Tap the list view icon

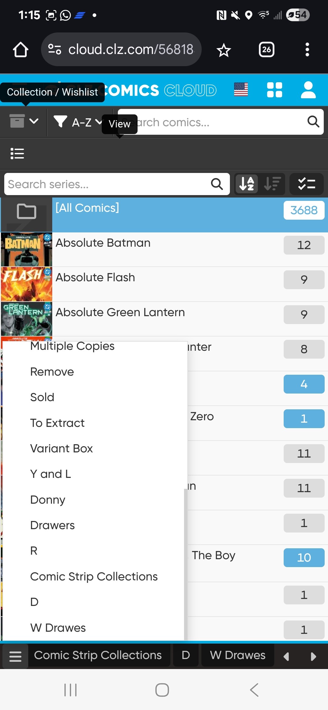click(x=17, y=154)
